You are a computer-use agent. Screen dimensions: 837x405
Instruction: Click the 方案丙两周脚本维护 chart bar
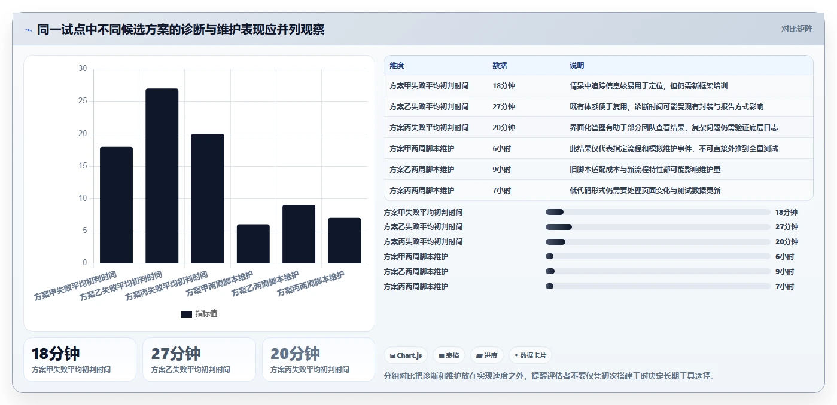[x=344, y=241]
